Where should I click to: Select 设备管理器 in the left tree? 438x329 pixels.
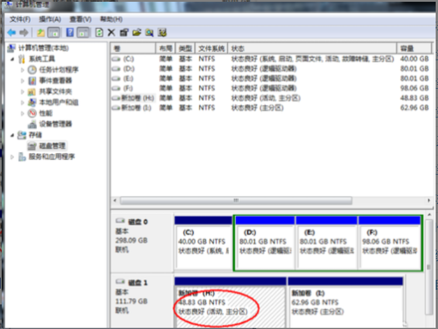coord(56,124)
